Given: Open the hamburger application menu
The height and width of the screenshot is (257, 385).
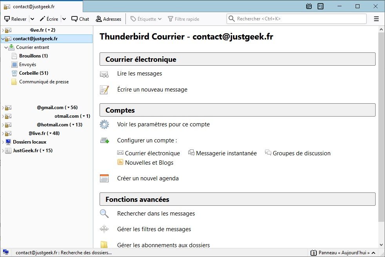Looking at the screenshot, I should [x=376, y=19].
